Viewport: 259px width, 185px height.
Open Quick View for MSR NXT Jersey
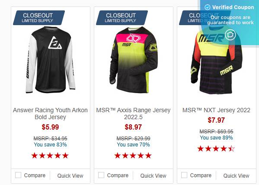coord(236,175)
